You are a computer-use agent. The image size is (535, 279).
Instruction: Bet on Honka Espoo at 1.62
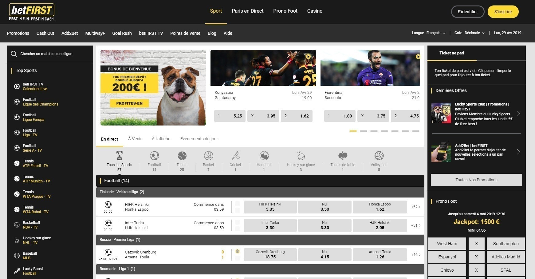380,207
